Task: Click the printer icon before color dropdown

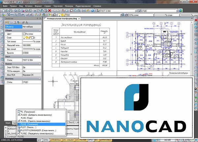Action: coord(126,15)
